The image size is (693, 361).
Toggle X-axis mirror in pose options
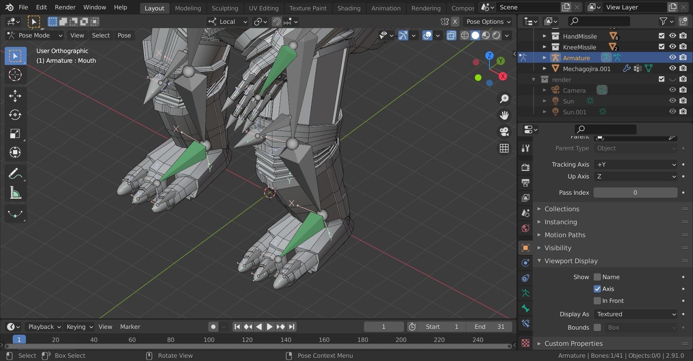455,22
